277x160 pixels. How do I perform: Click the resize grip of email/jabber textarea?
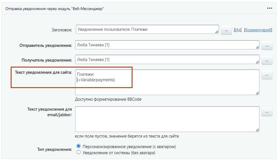(258, 129)
